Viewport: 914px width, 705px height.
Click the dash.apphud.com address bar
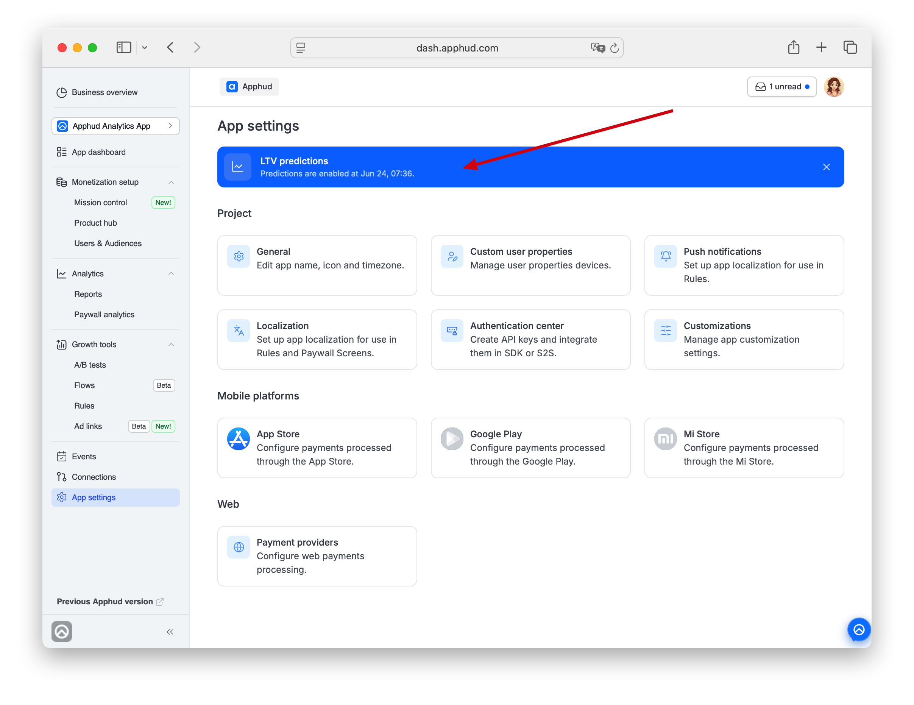point(457,48)
